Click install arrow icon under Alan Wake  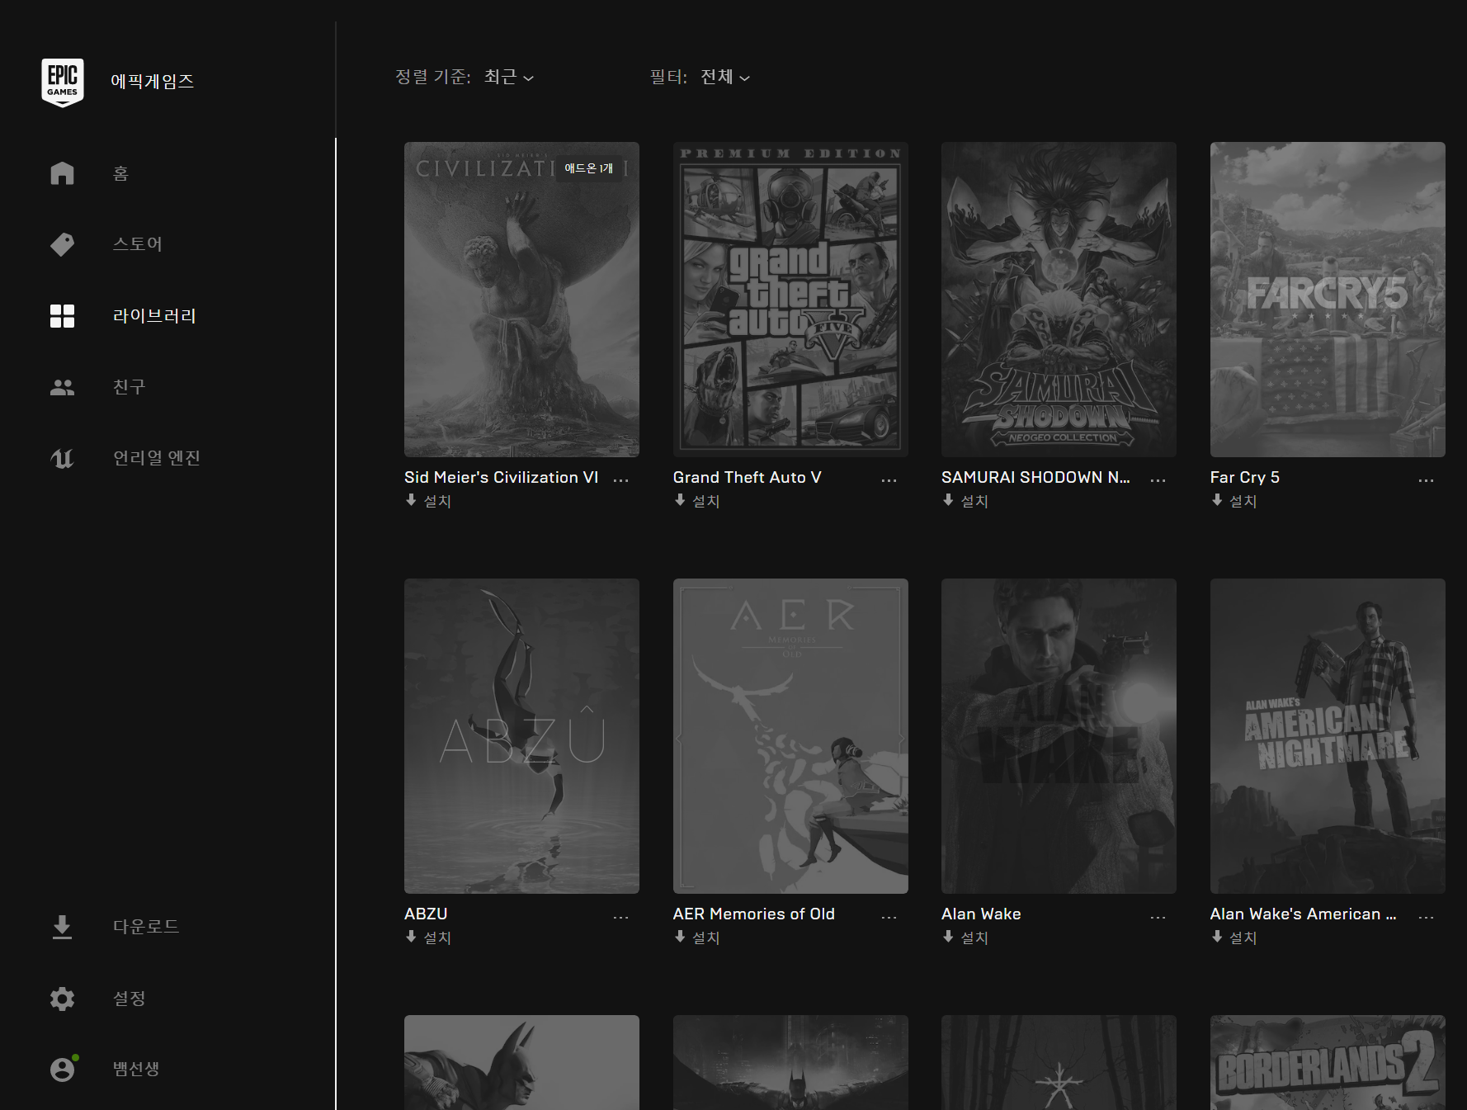948,937
